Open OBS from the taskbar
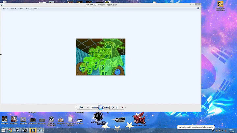 (x=25, y=130)
